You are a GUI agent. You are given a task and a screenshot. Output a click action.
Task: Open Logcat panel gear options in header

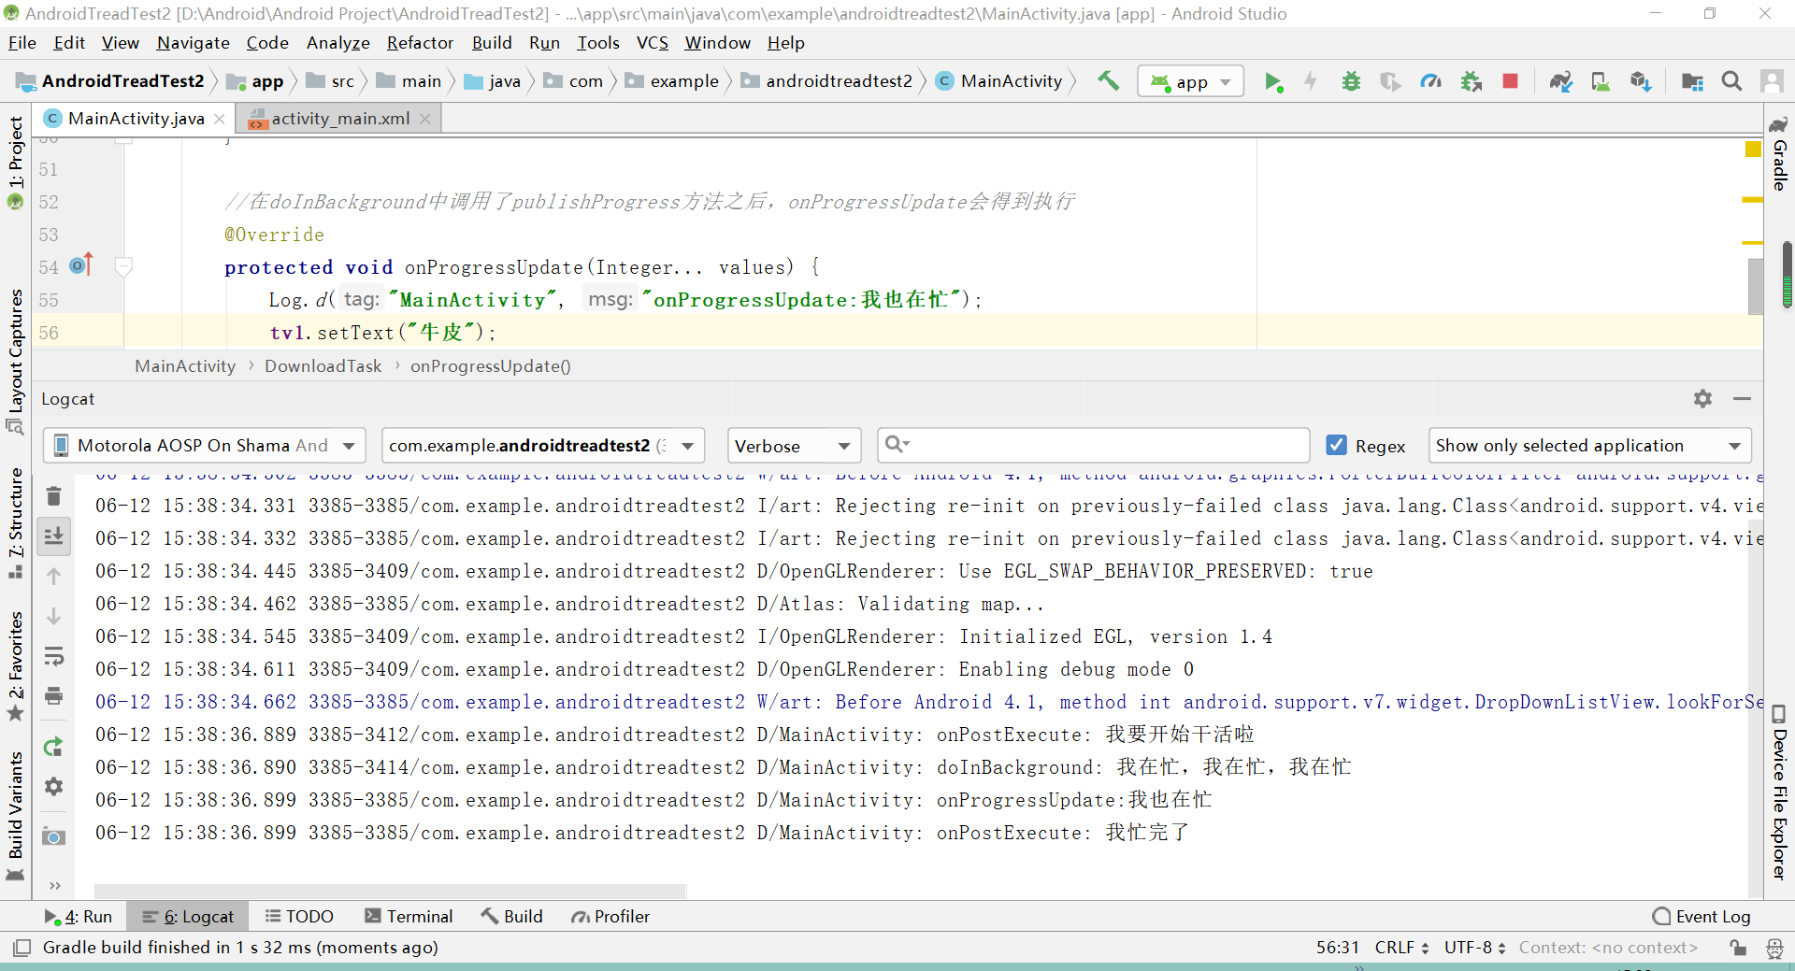1702,399
